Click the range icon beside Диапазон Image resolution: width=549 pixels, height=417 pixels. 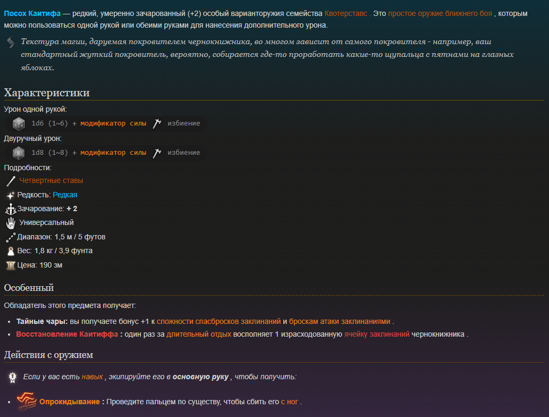[x=11, y=237]
